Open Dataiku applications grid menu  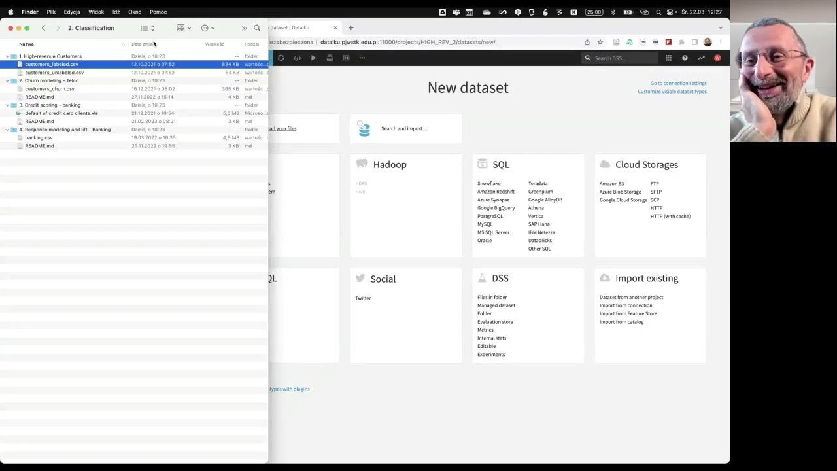point(668,58)
